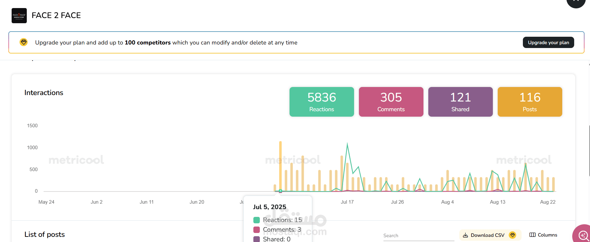Image resolution: width=590 pixels, height=242 pixels.
Task: Click the Aug 13 axis label
Action: pos(498,202)
